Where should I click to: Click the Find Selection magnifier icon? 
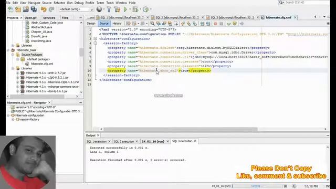pos(152,24)
